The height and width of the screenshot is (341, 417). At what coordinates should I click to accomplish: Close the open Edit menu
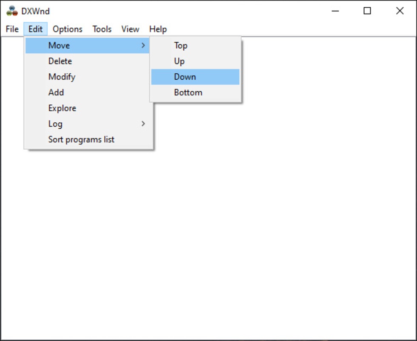click(35, 29)
